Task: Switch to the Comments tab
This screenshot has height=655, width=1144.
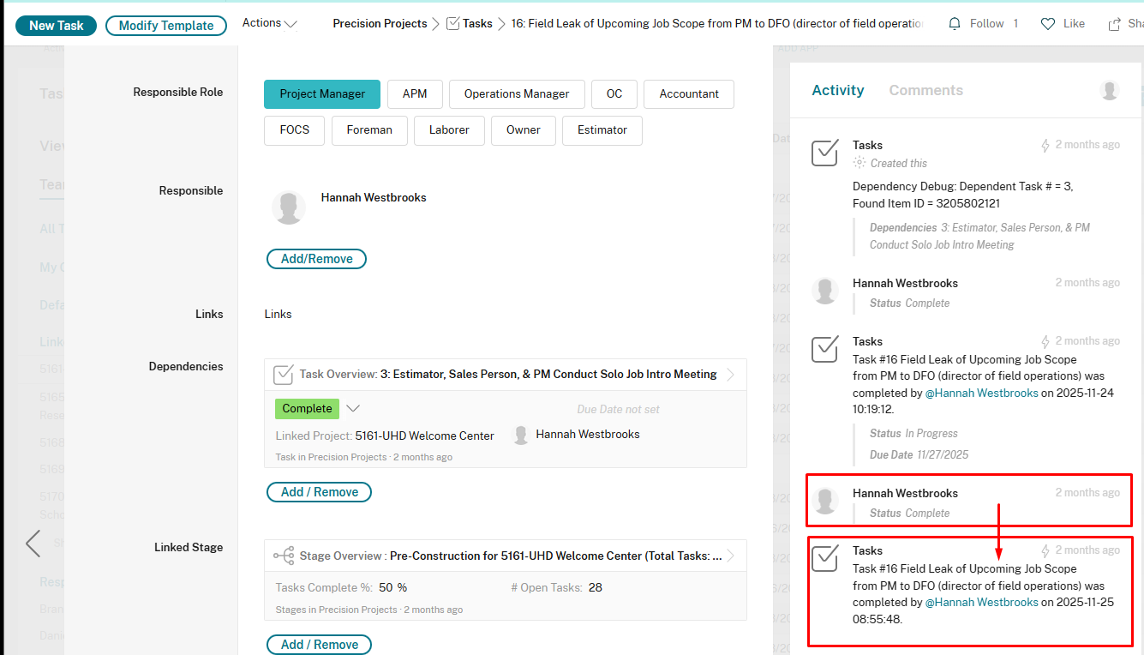Action: click(x=925, y=89)
